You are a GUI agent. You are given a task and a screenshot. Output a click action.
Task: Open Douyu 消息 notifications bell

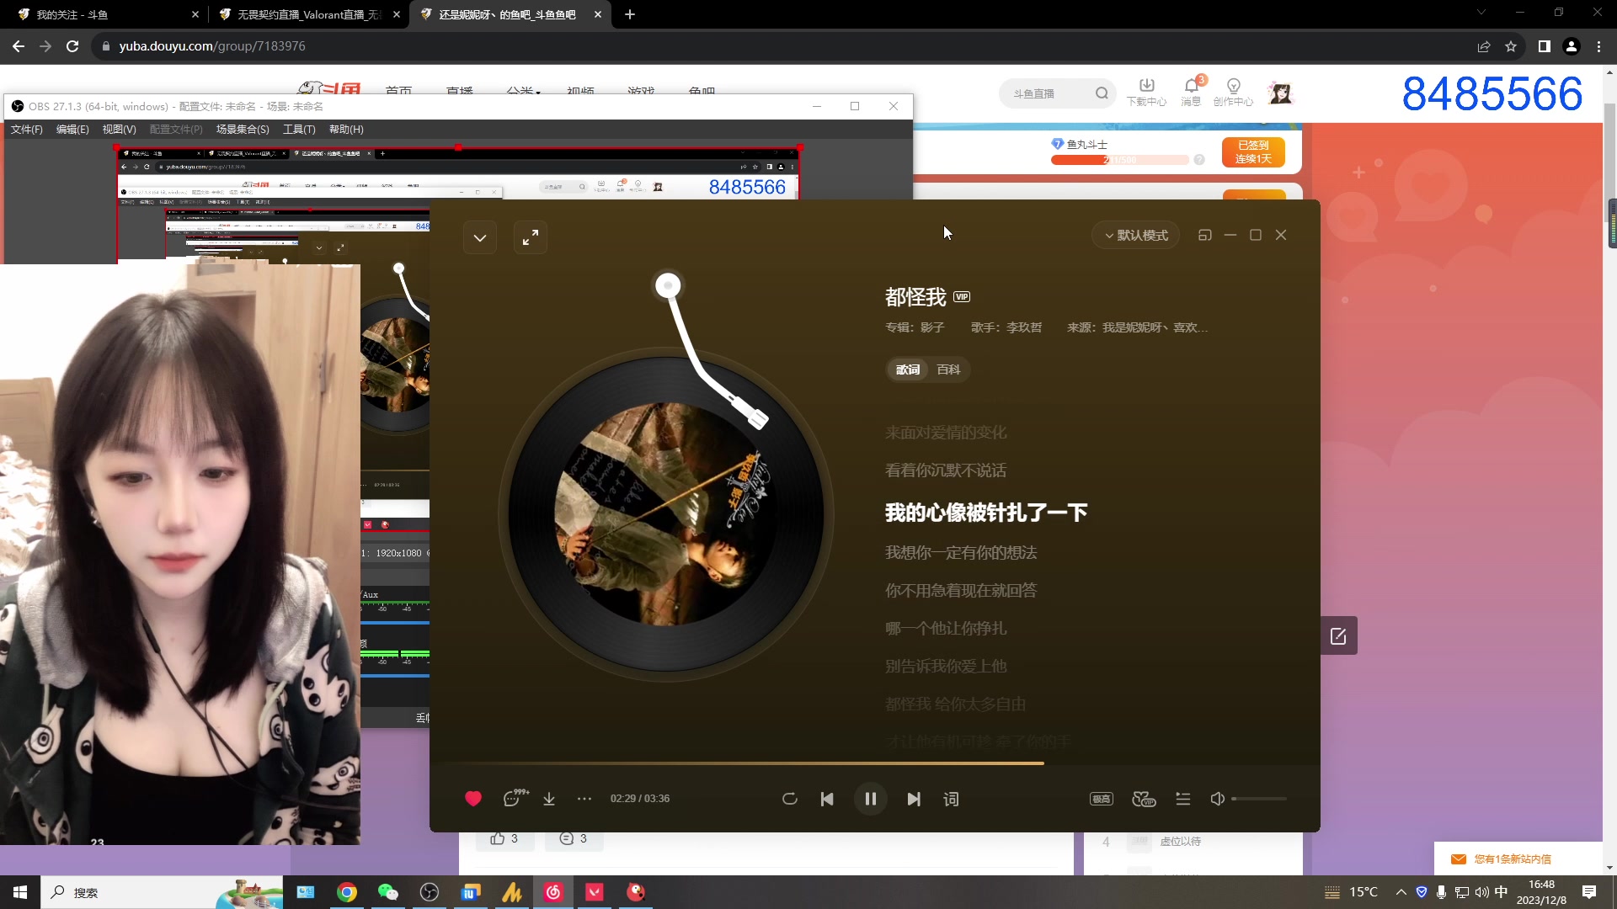click(x=1191, y=92)
